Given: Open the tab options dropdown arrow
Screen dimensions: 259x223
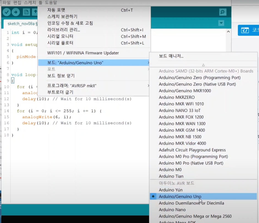Looking at the screenshot, I should [221, 23].
